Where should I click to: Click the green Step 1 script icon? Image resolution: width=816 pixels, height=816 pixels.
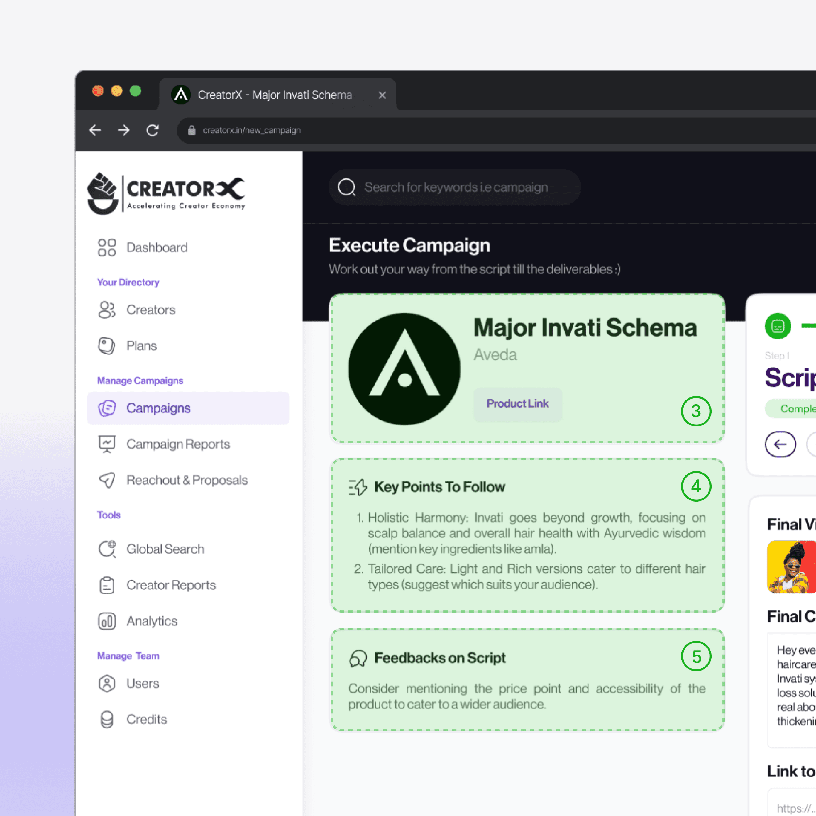[x=778, y=326]
